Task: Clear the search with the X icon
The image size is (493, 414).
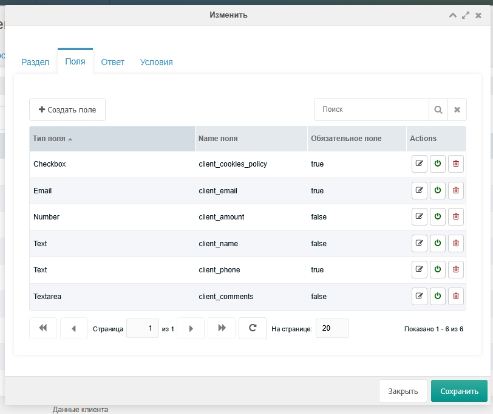Action: [457, 109]
